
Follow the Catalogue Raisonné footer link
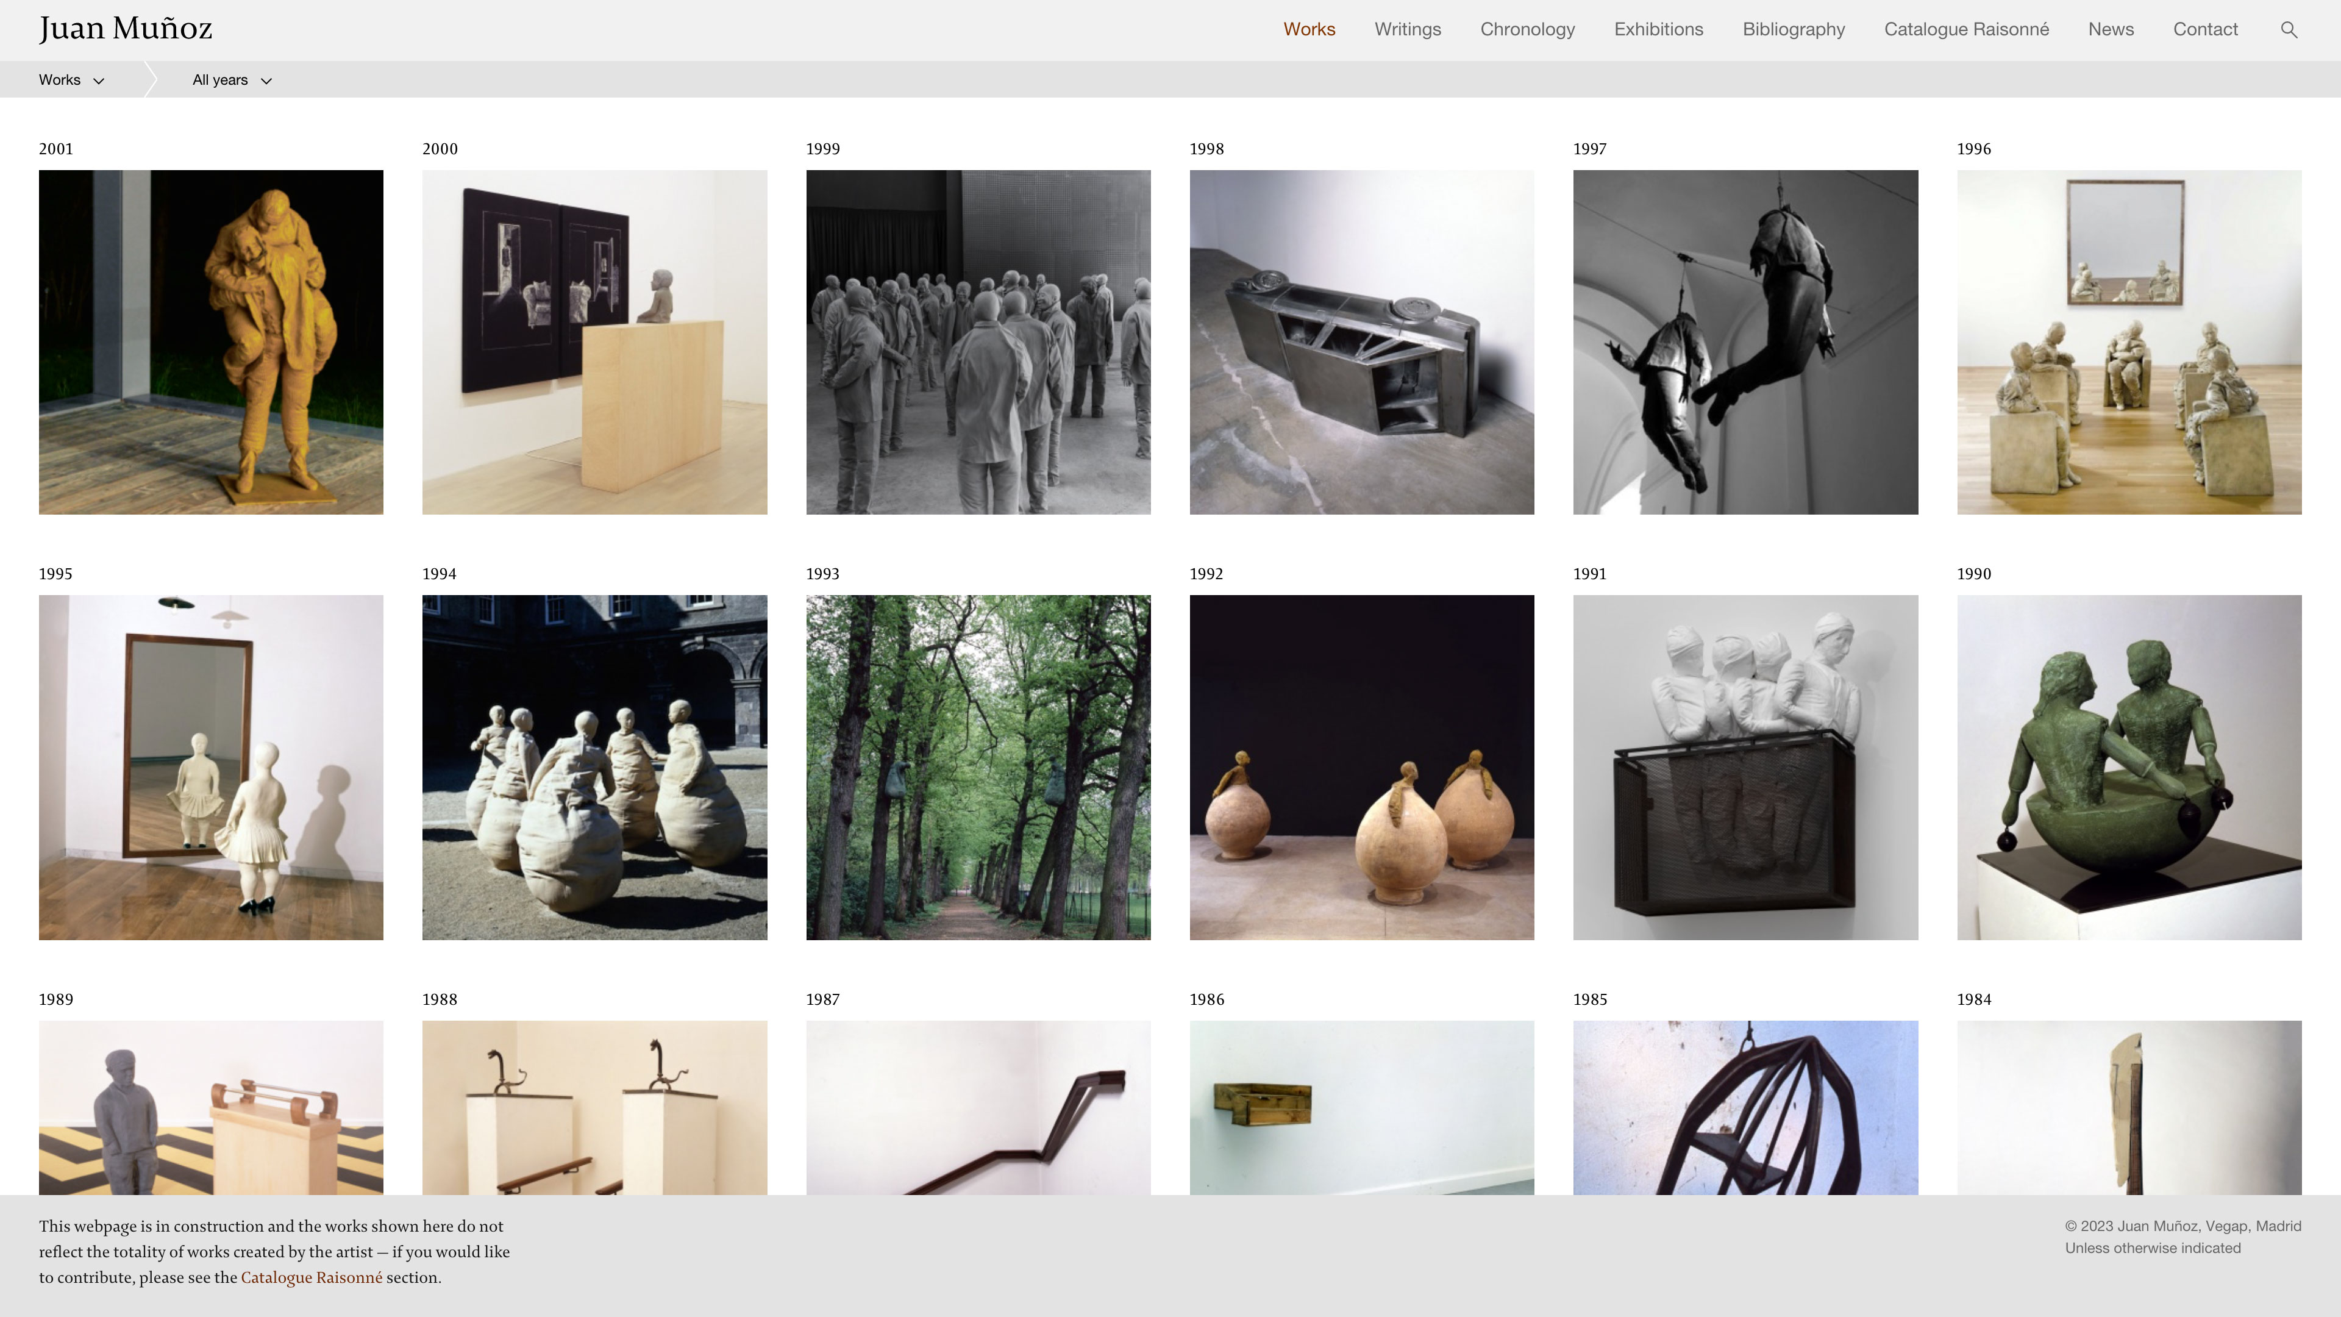tap(311, 1277)
